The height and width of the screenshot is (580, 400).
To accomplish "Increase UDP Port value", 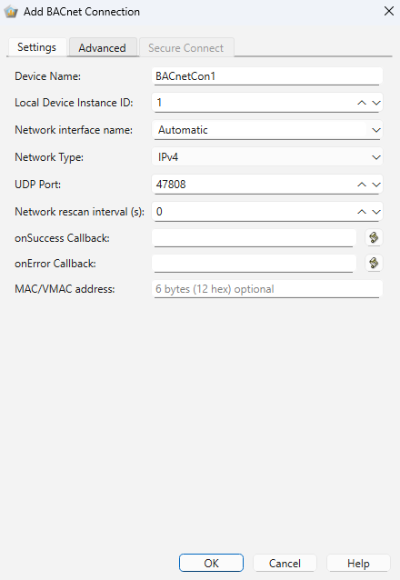I will [x=362, y=185].
